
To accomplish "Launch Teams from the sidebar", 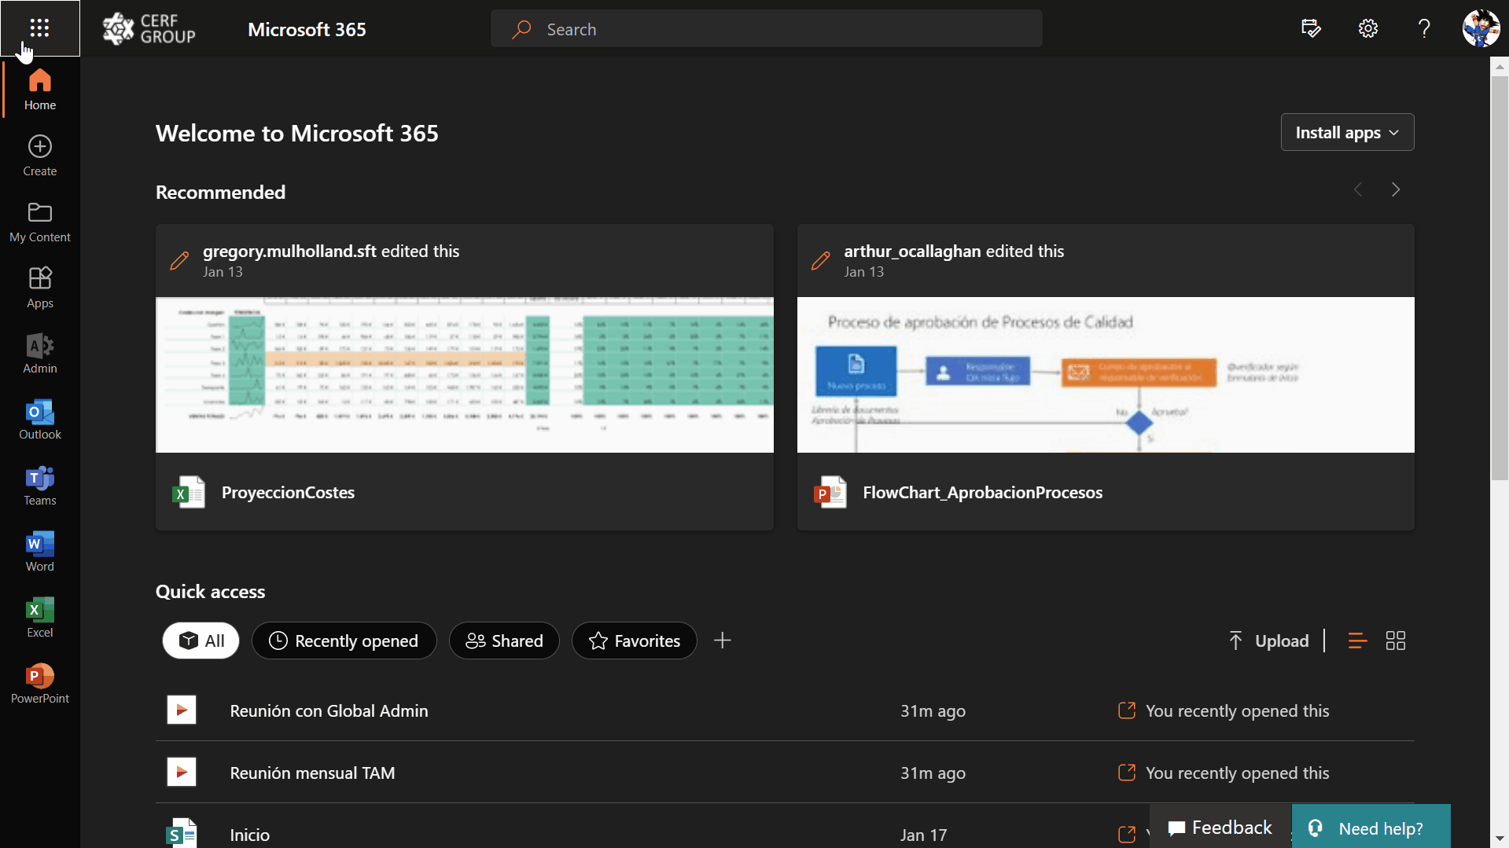I will click(x=39, y=485).
